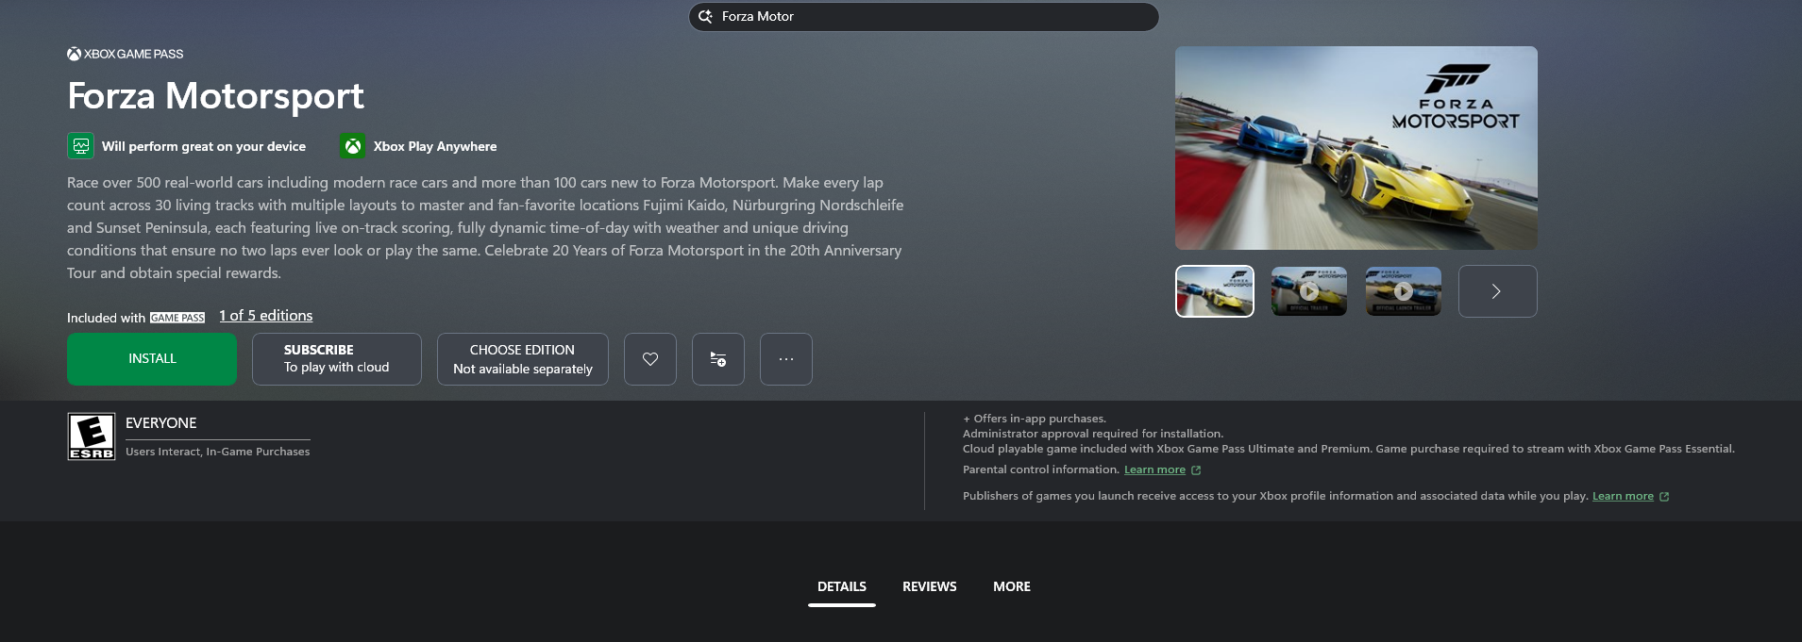Switch to the More tab

[1011, 586]
